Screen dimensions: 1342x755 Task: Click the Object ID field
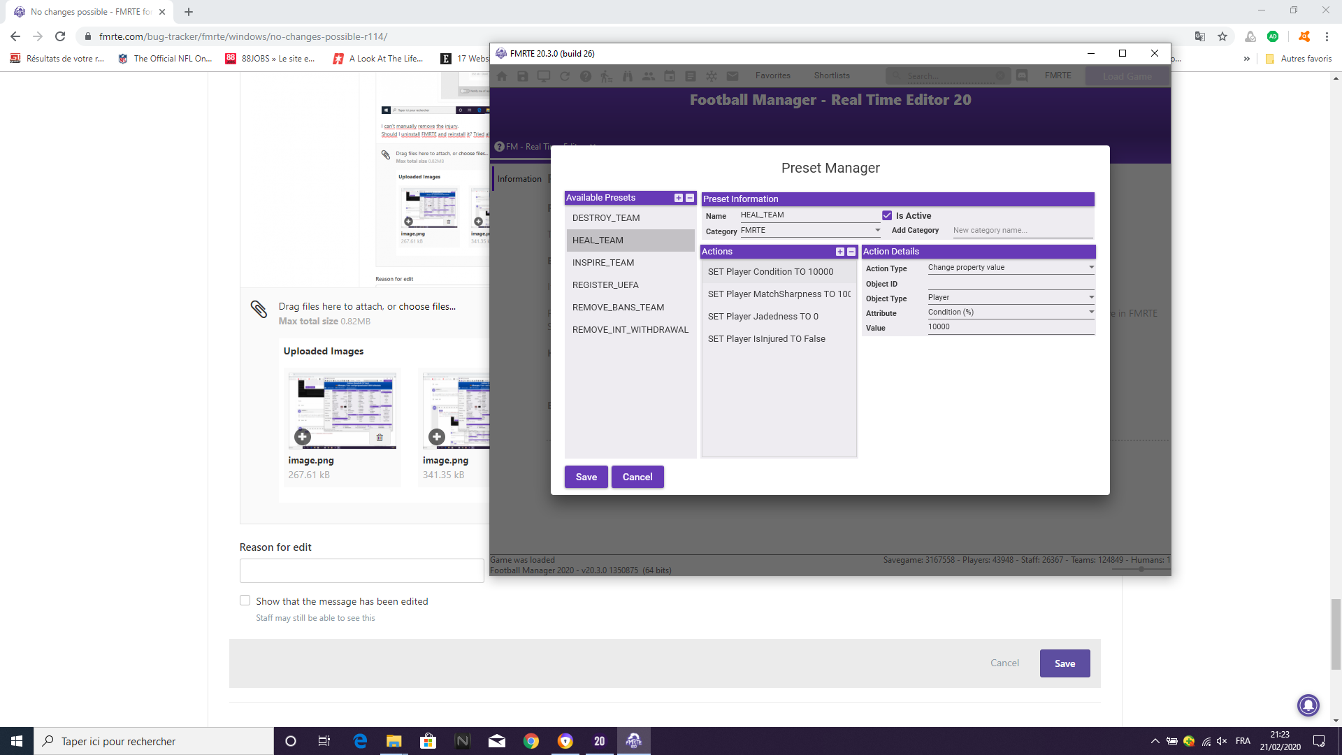(1011, 283)
